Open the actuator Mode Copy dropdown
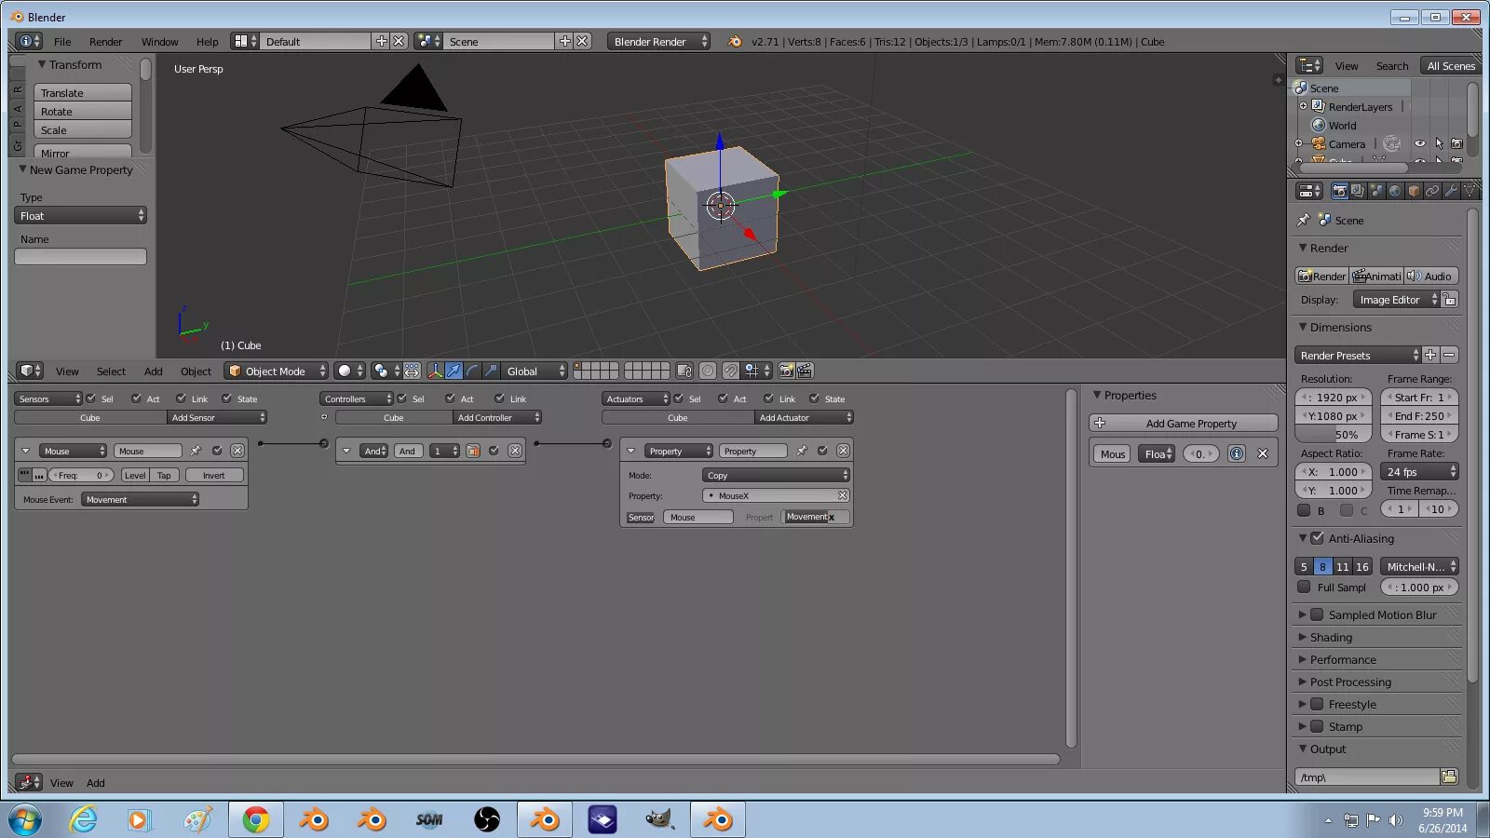The image size is (1490, 838). click(776, 475)
